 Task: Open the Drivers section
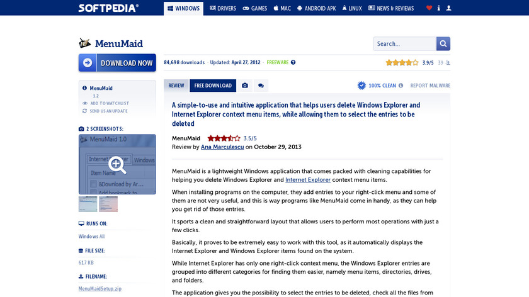tap(223, 8)
